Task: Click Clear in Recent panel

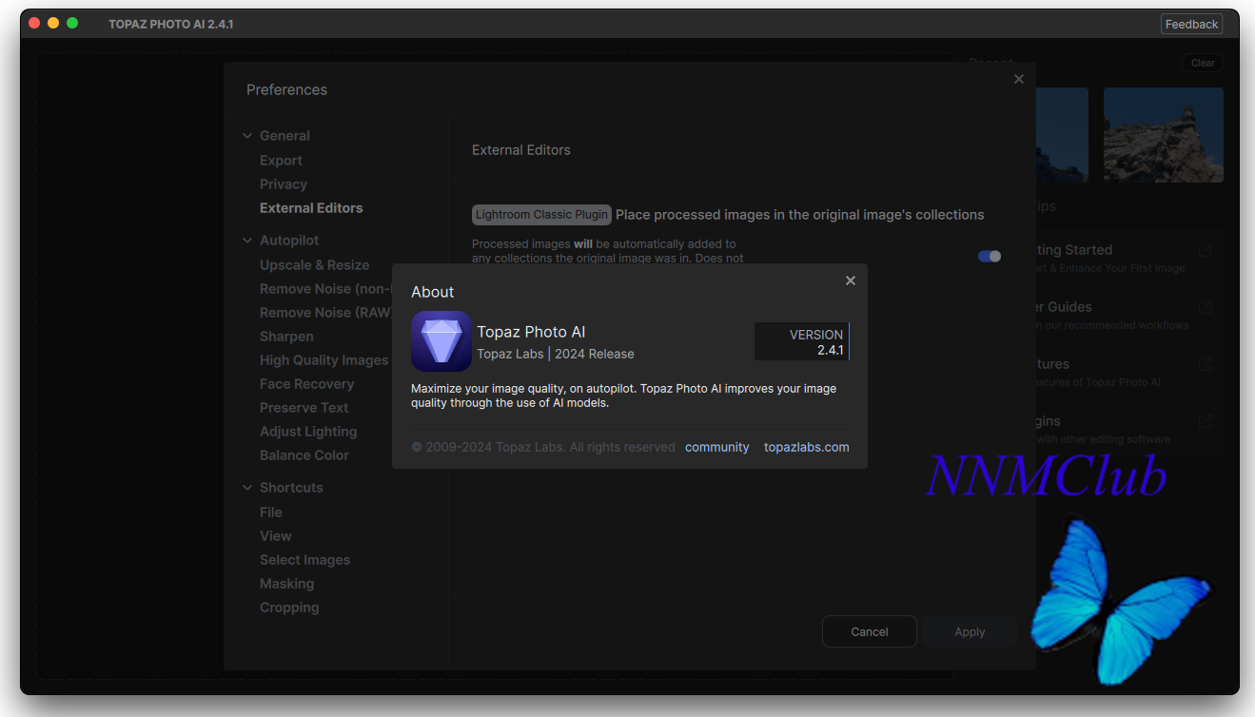Action: (1203, 63)
